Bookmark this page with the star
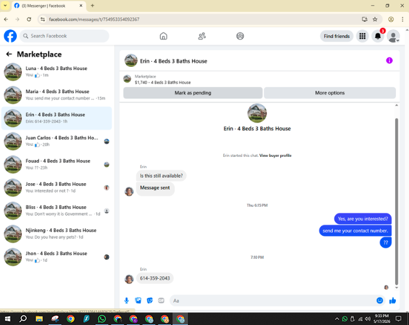This screenshot has height=325, width=409. pos(375,19)
